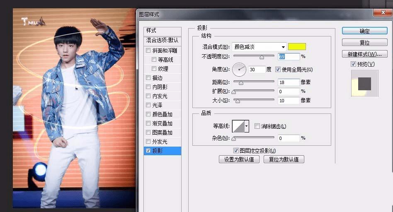Click the yellow shadow color swatch

[x=297, y=46]
